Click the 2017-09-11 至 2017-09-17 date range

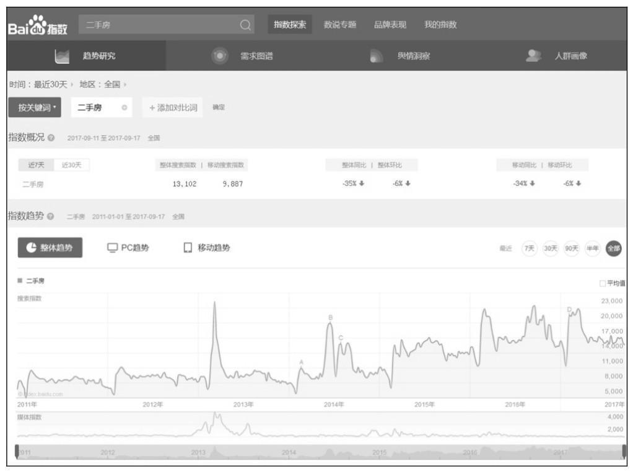(104, 138)
